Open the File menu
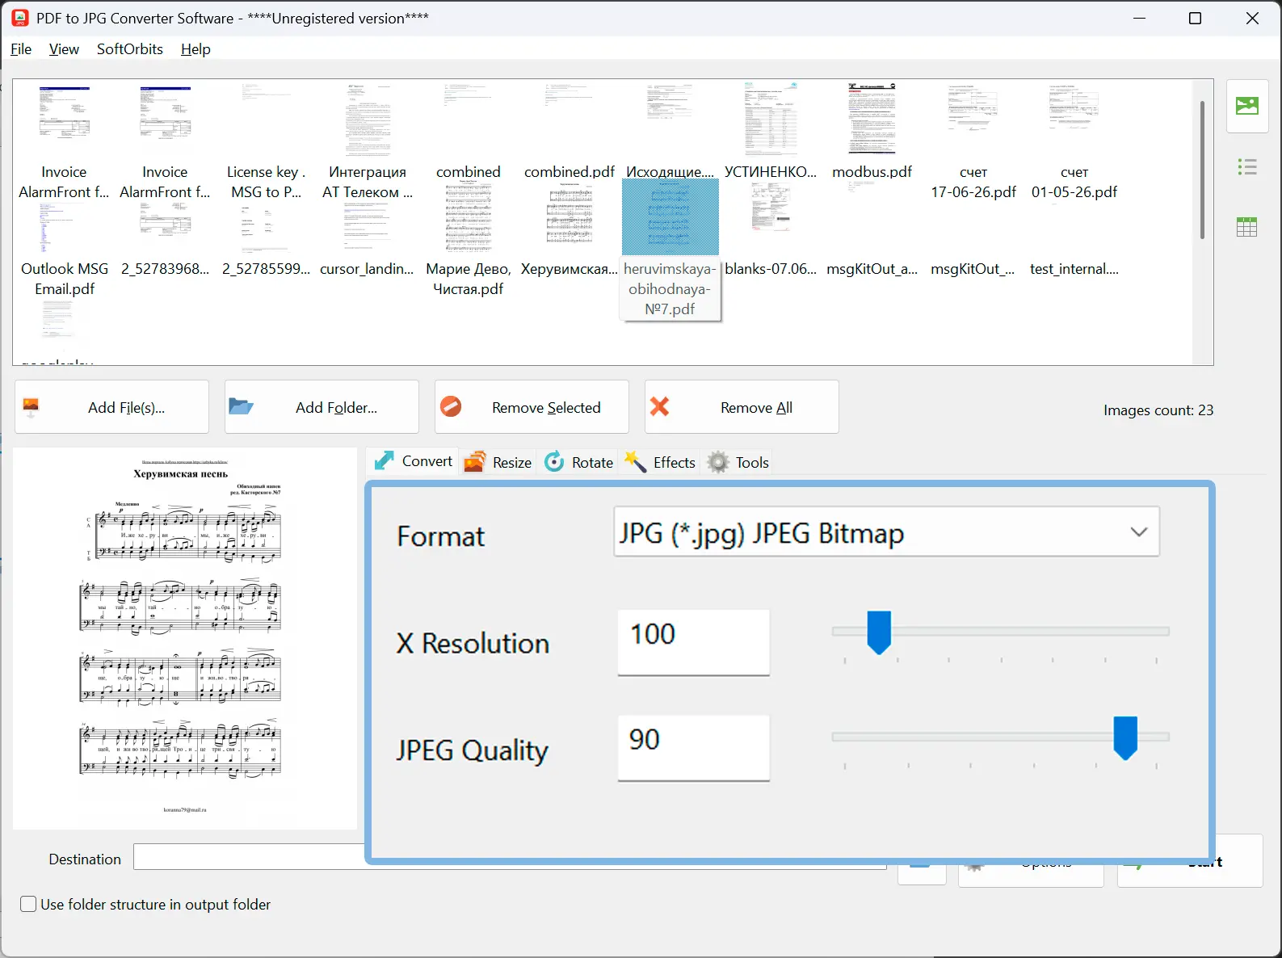 tap(21, 49)
